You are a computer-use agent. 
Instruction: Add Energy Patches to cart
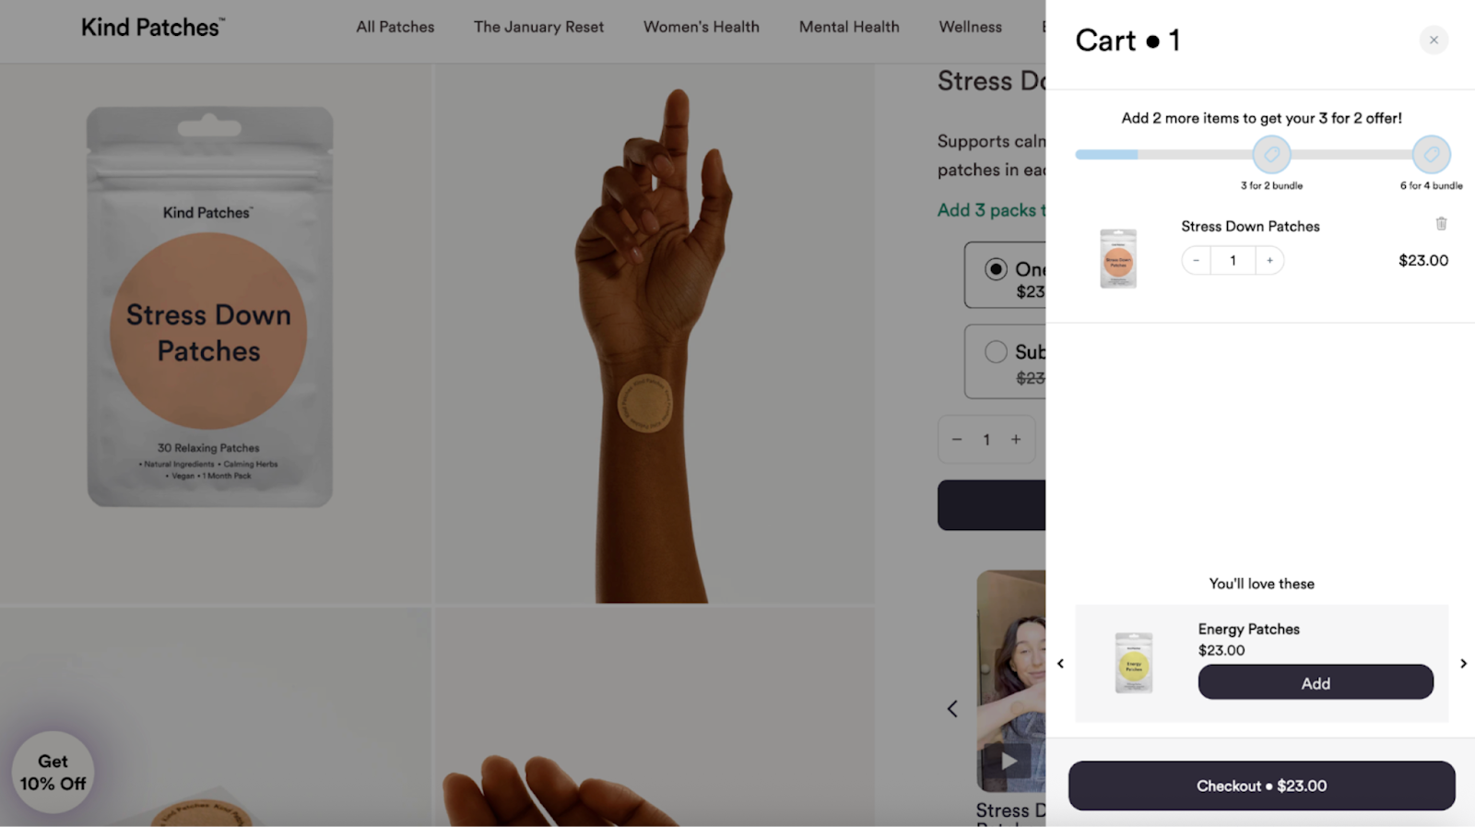[1316, 682]
